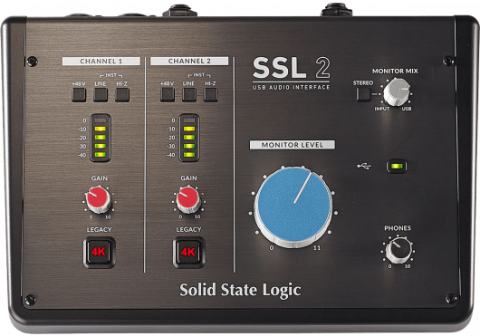Click the red Channel 2 GAIN knob
This screenshot has width=480, height=336.
188,200
